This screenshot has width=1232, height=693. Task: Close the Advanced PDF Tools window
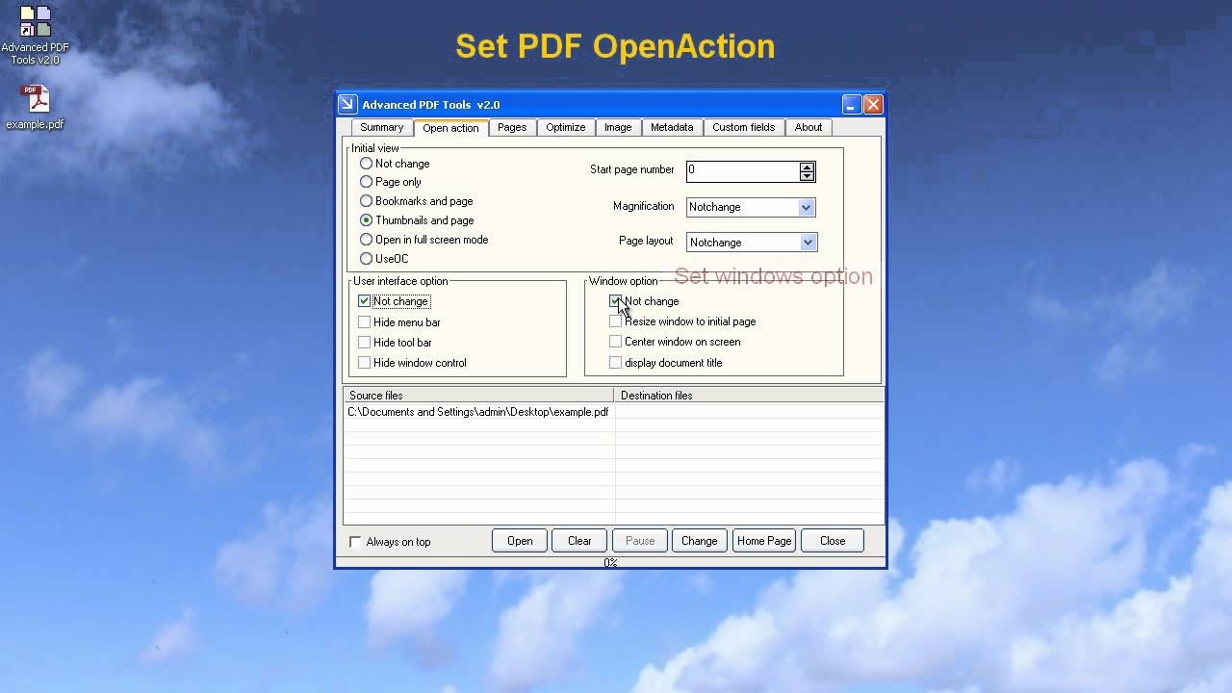click(x=873, y=104)
